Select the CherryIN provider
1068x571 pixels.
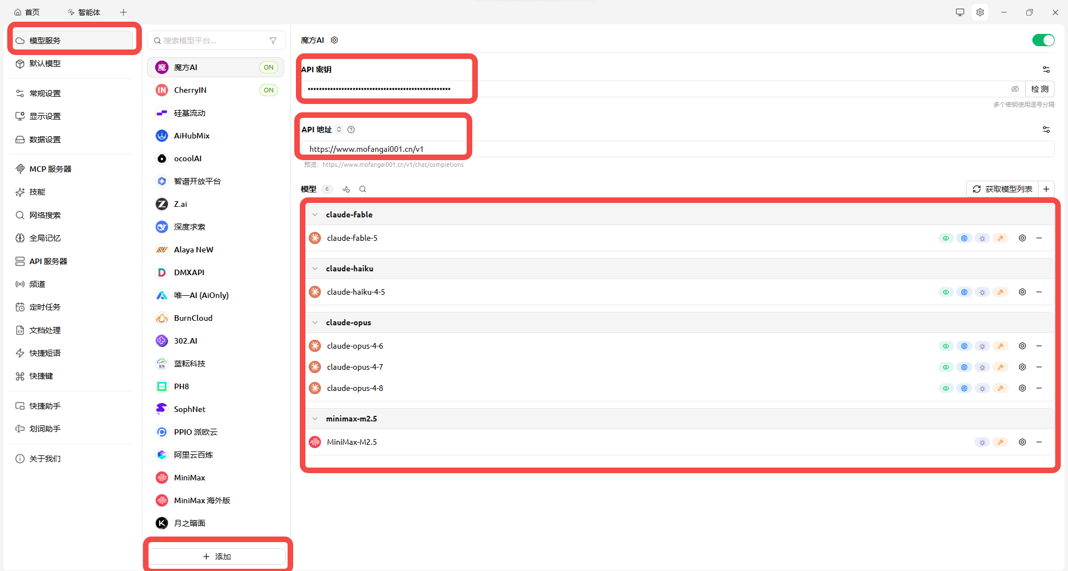(x=216, y=90)
